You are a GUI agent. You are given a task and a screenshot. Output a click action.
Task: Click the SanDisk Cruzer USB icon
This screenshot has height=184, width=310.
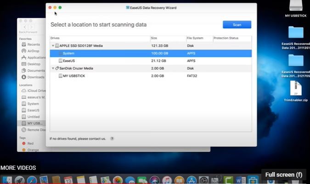coord(57,68)
